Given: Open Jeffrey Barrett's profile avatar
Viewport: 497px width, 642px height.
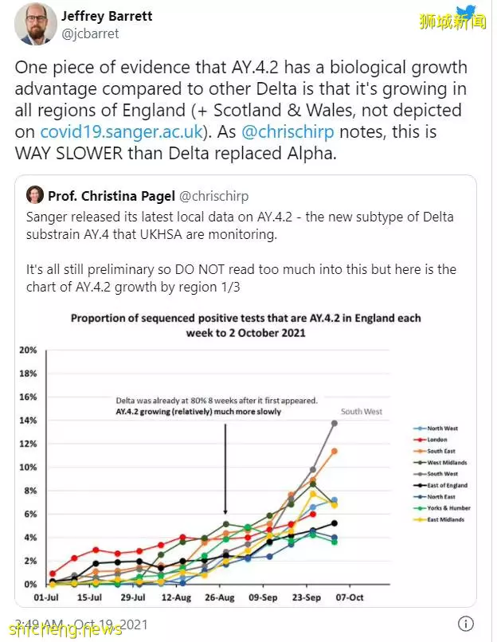Looking at the screenshot, I should (36, 24).
